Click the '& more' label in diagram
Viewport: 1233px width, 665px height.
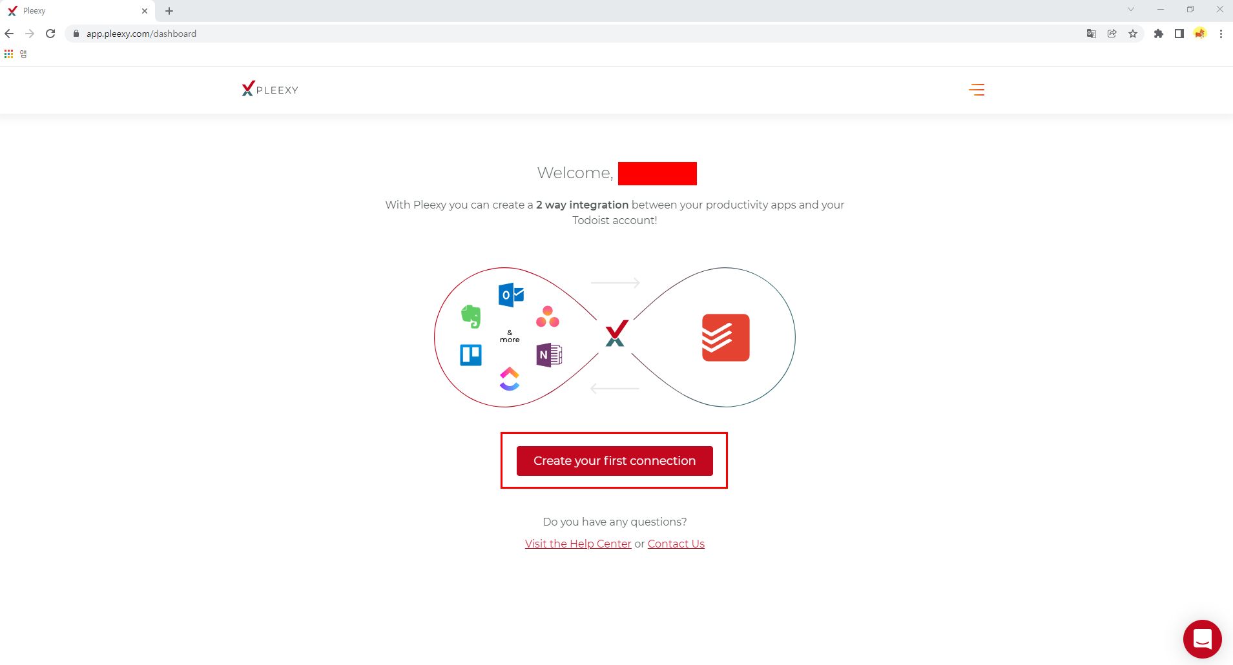[510, 336]
